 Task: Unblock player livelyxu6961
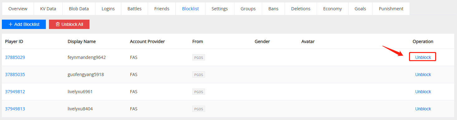pos(423,92)
